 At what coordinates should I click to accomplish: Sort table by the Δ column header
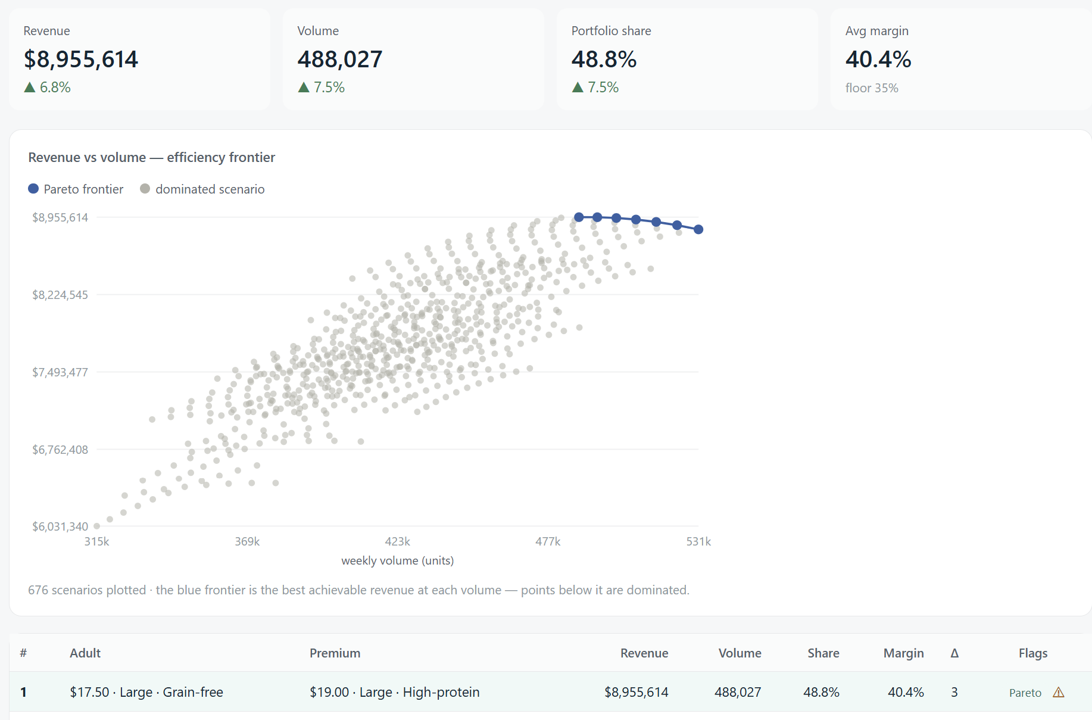coord(954,653)
